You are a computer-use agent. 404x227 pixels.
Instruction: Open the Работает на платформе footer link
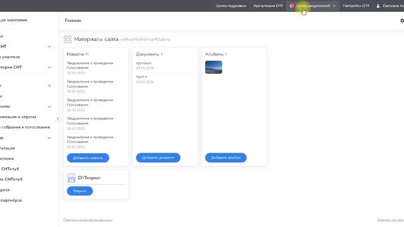pyautogui.click(x=391, y=220)
